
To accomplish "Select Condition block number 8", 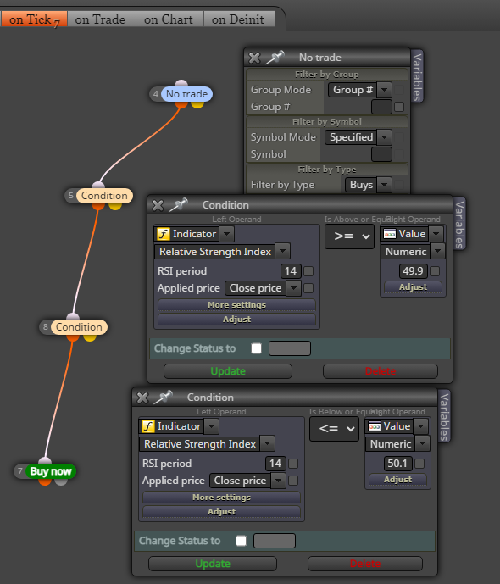I will coord(79,327).
